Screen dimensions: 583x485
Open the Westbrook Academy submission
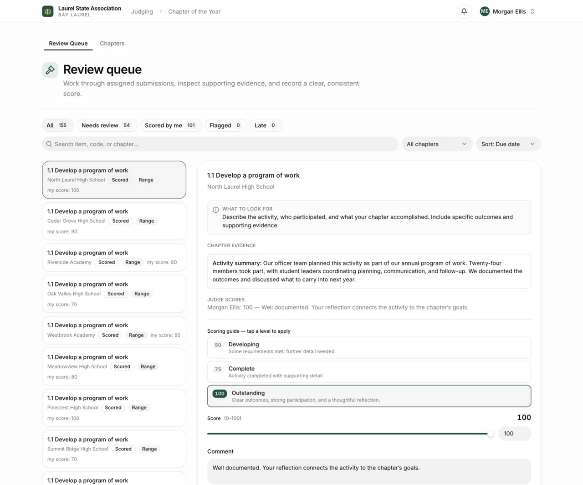point(114,330)
